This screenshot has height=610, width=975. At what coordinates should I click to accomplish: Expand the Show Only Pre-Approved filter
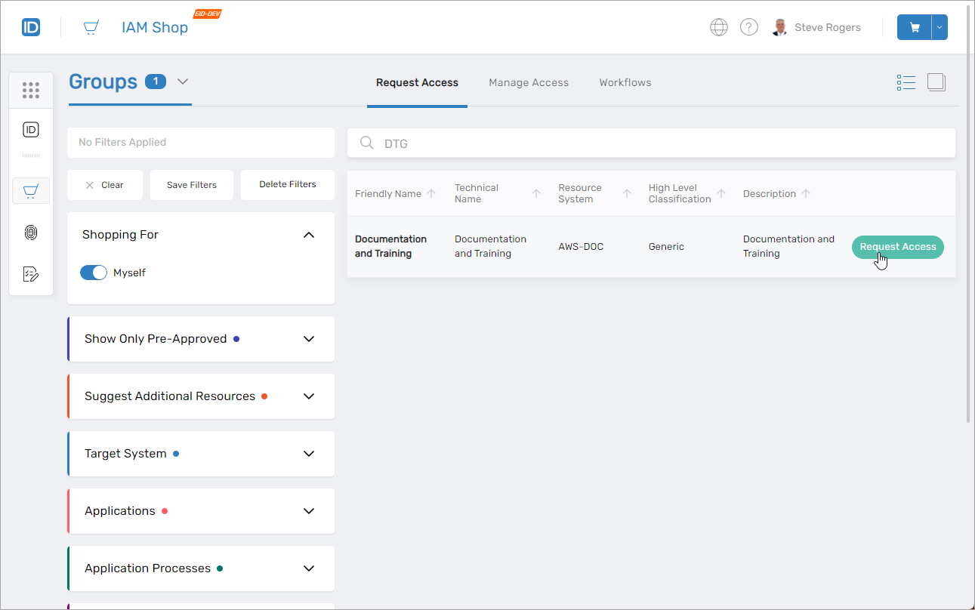[308, 339]
